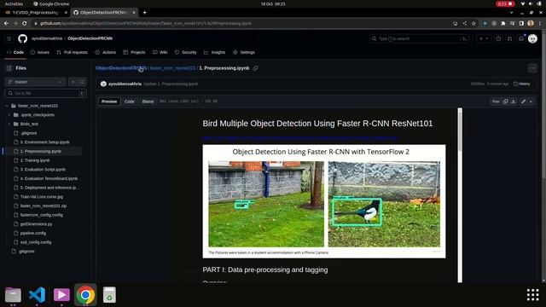Open the file commit History
546x307 pixels.
click(521, 84)
